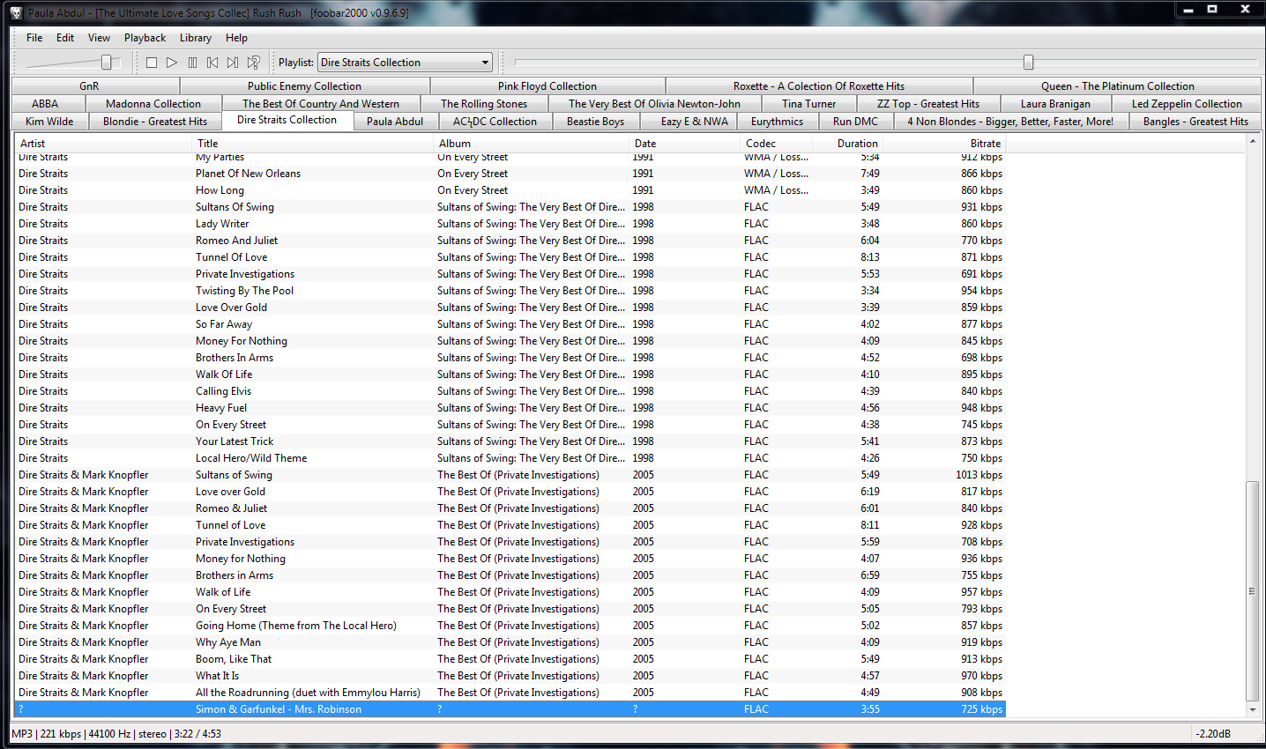
Task: Click the playlist scrollbar down arrow
Action: coord(1253,709)
